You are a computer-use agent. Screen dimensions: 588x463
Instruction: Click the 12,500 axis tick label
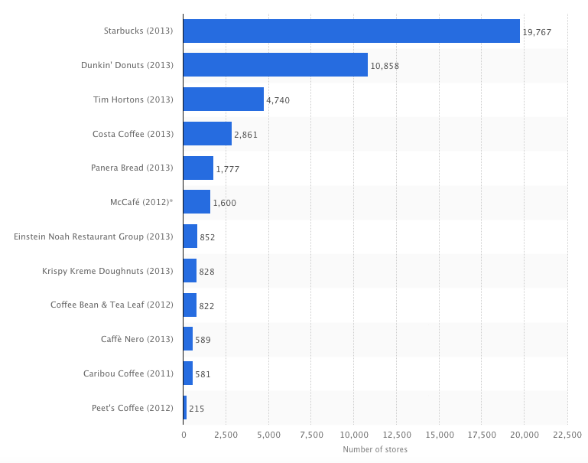397,435
